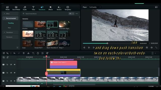The image size is (161, 90).
Task: Click the player volume icon
Action: click(x=151, y=47)
